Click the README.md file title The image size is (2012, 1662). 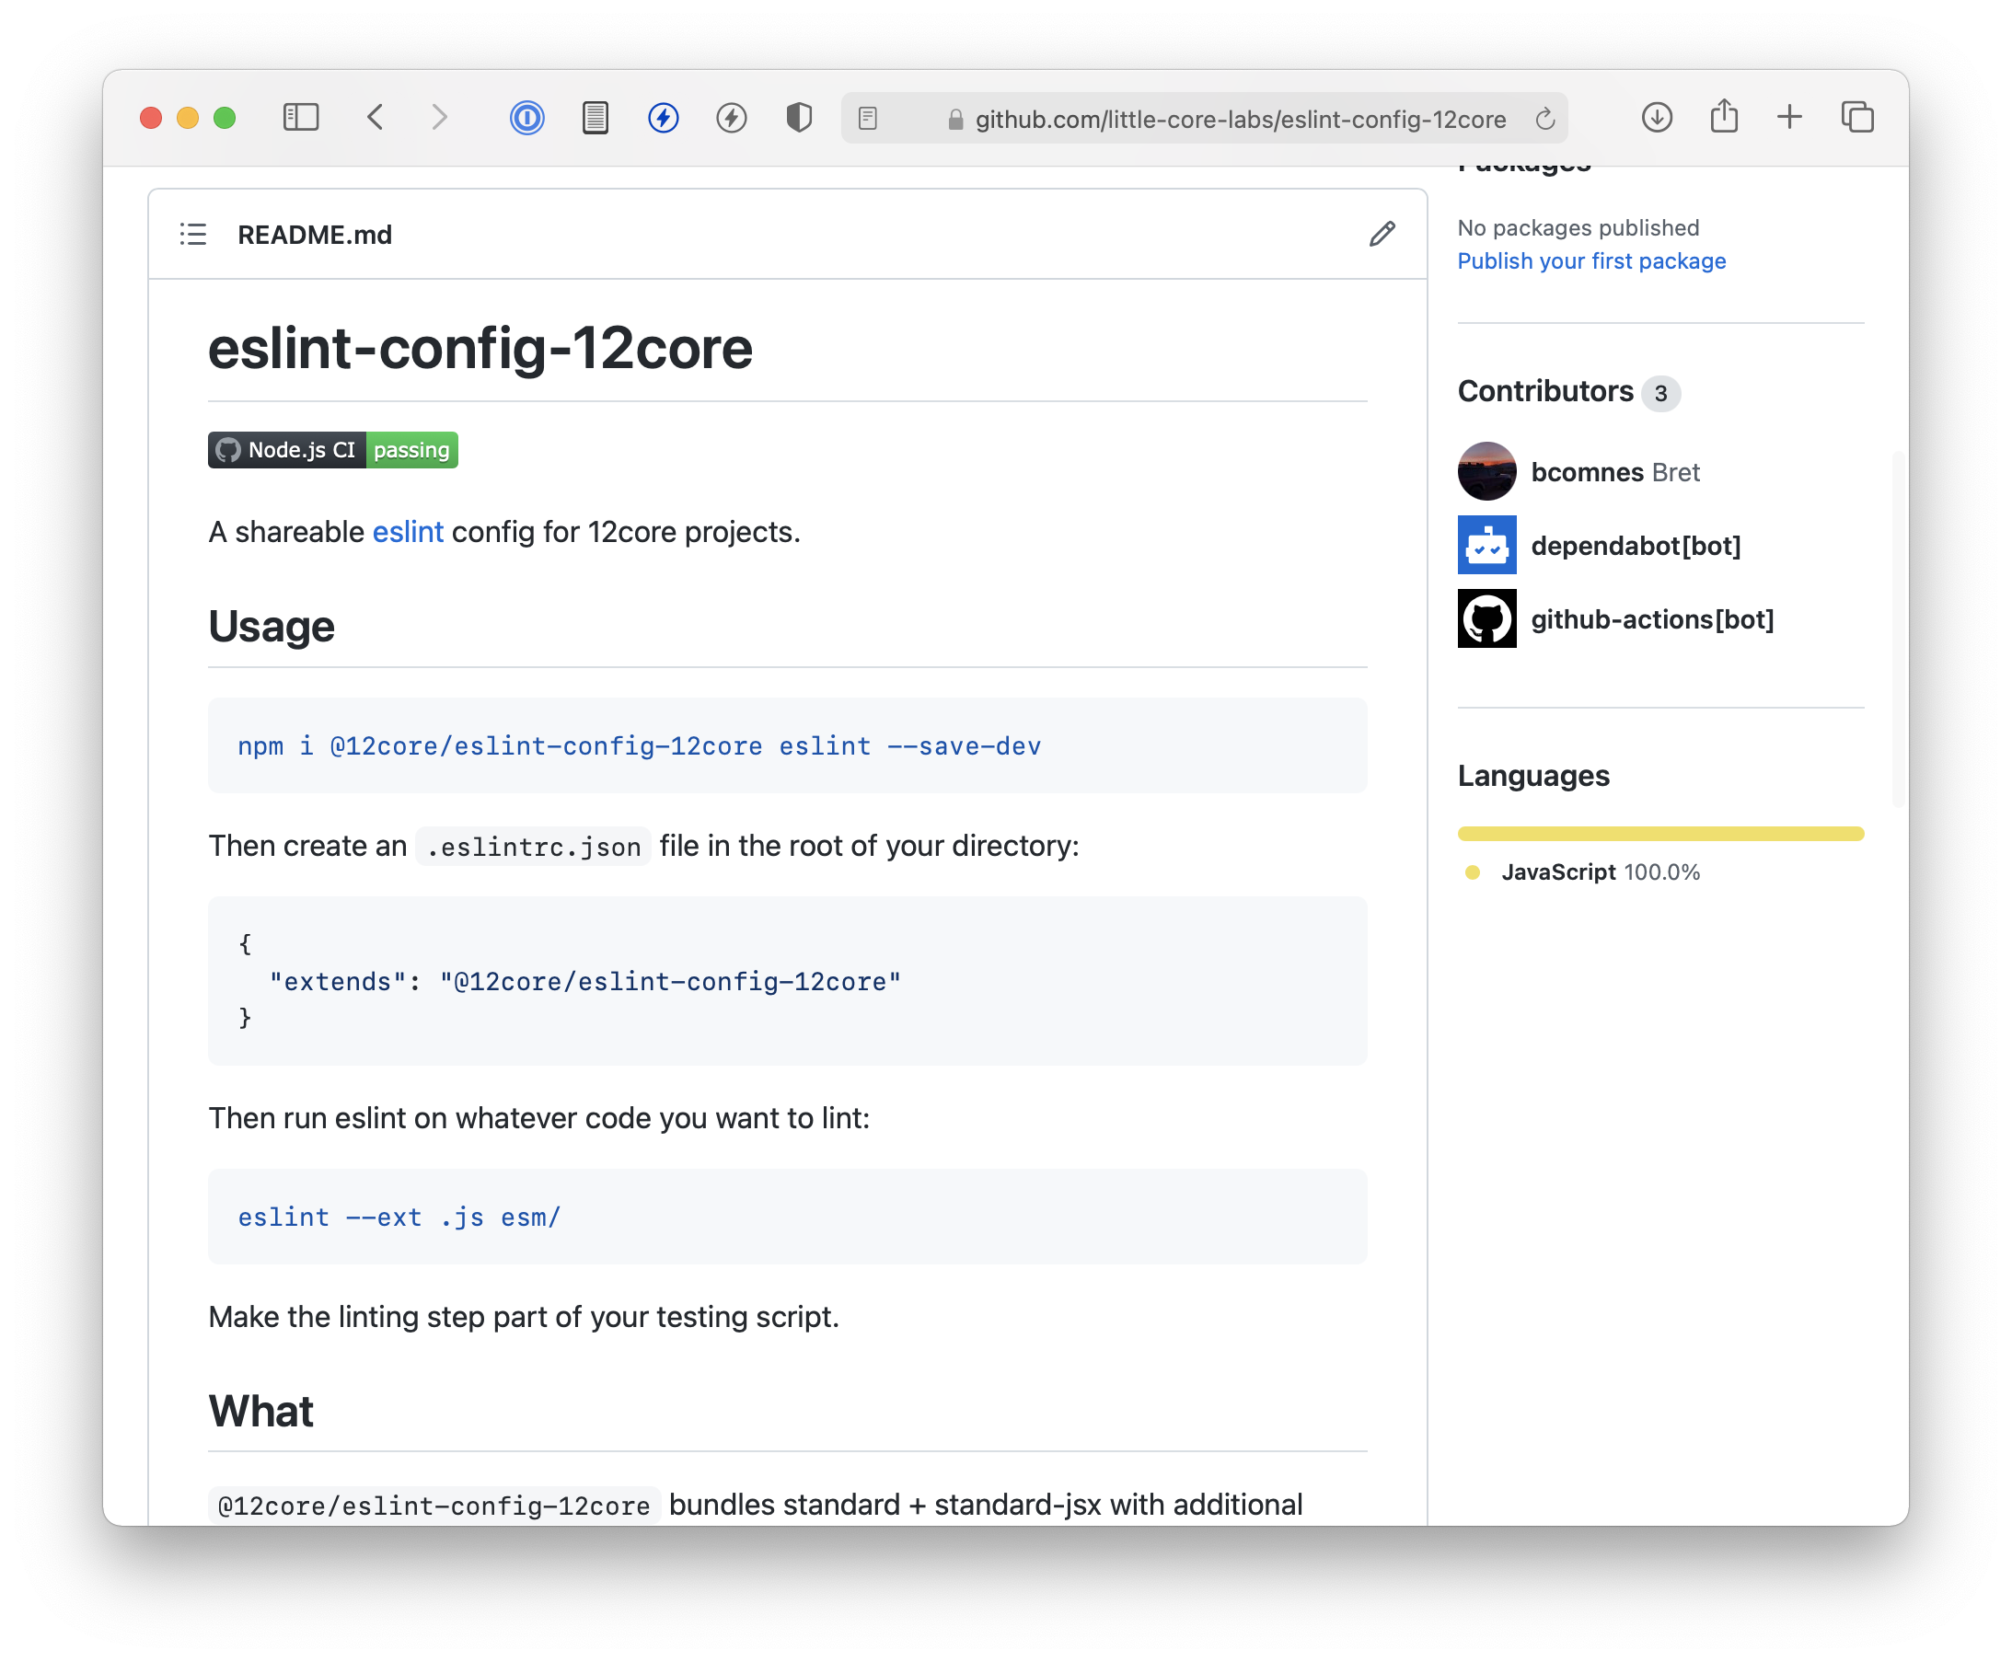(x=315, y=235)
